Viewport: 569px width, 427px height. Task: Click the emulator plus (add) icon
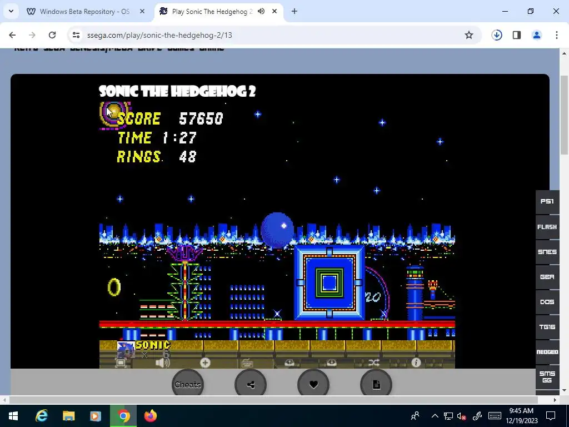click(x=205, y=363)
